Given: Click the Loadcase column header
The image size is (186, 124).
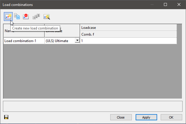Looking at the screenshot, I should pos(128,28).
